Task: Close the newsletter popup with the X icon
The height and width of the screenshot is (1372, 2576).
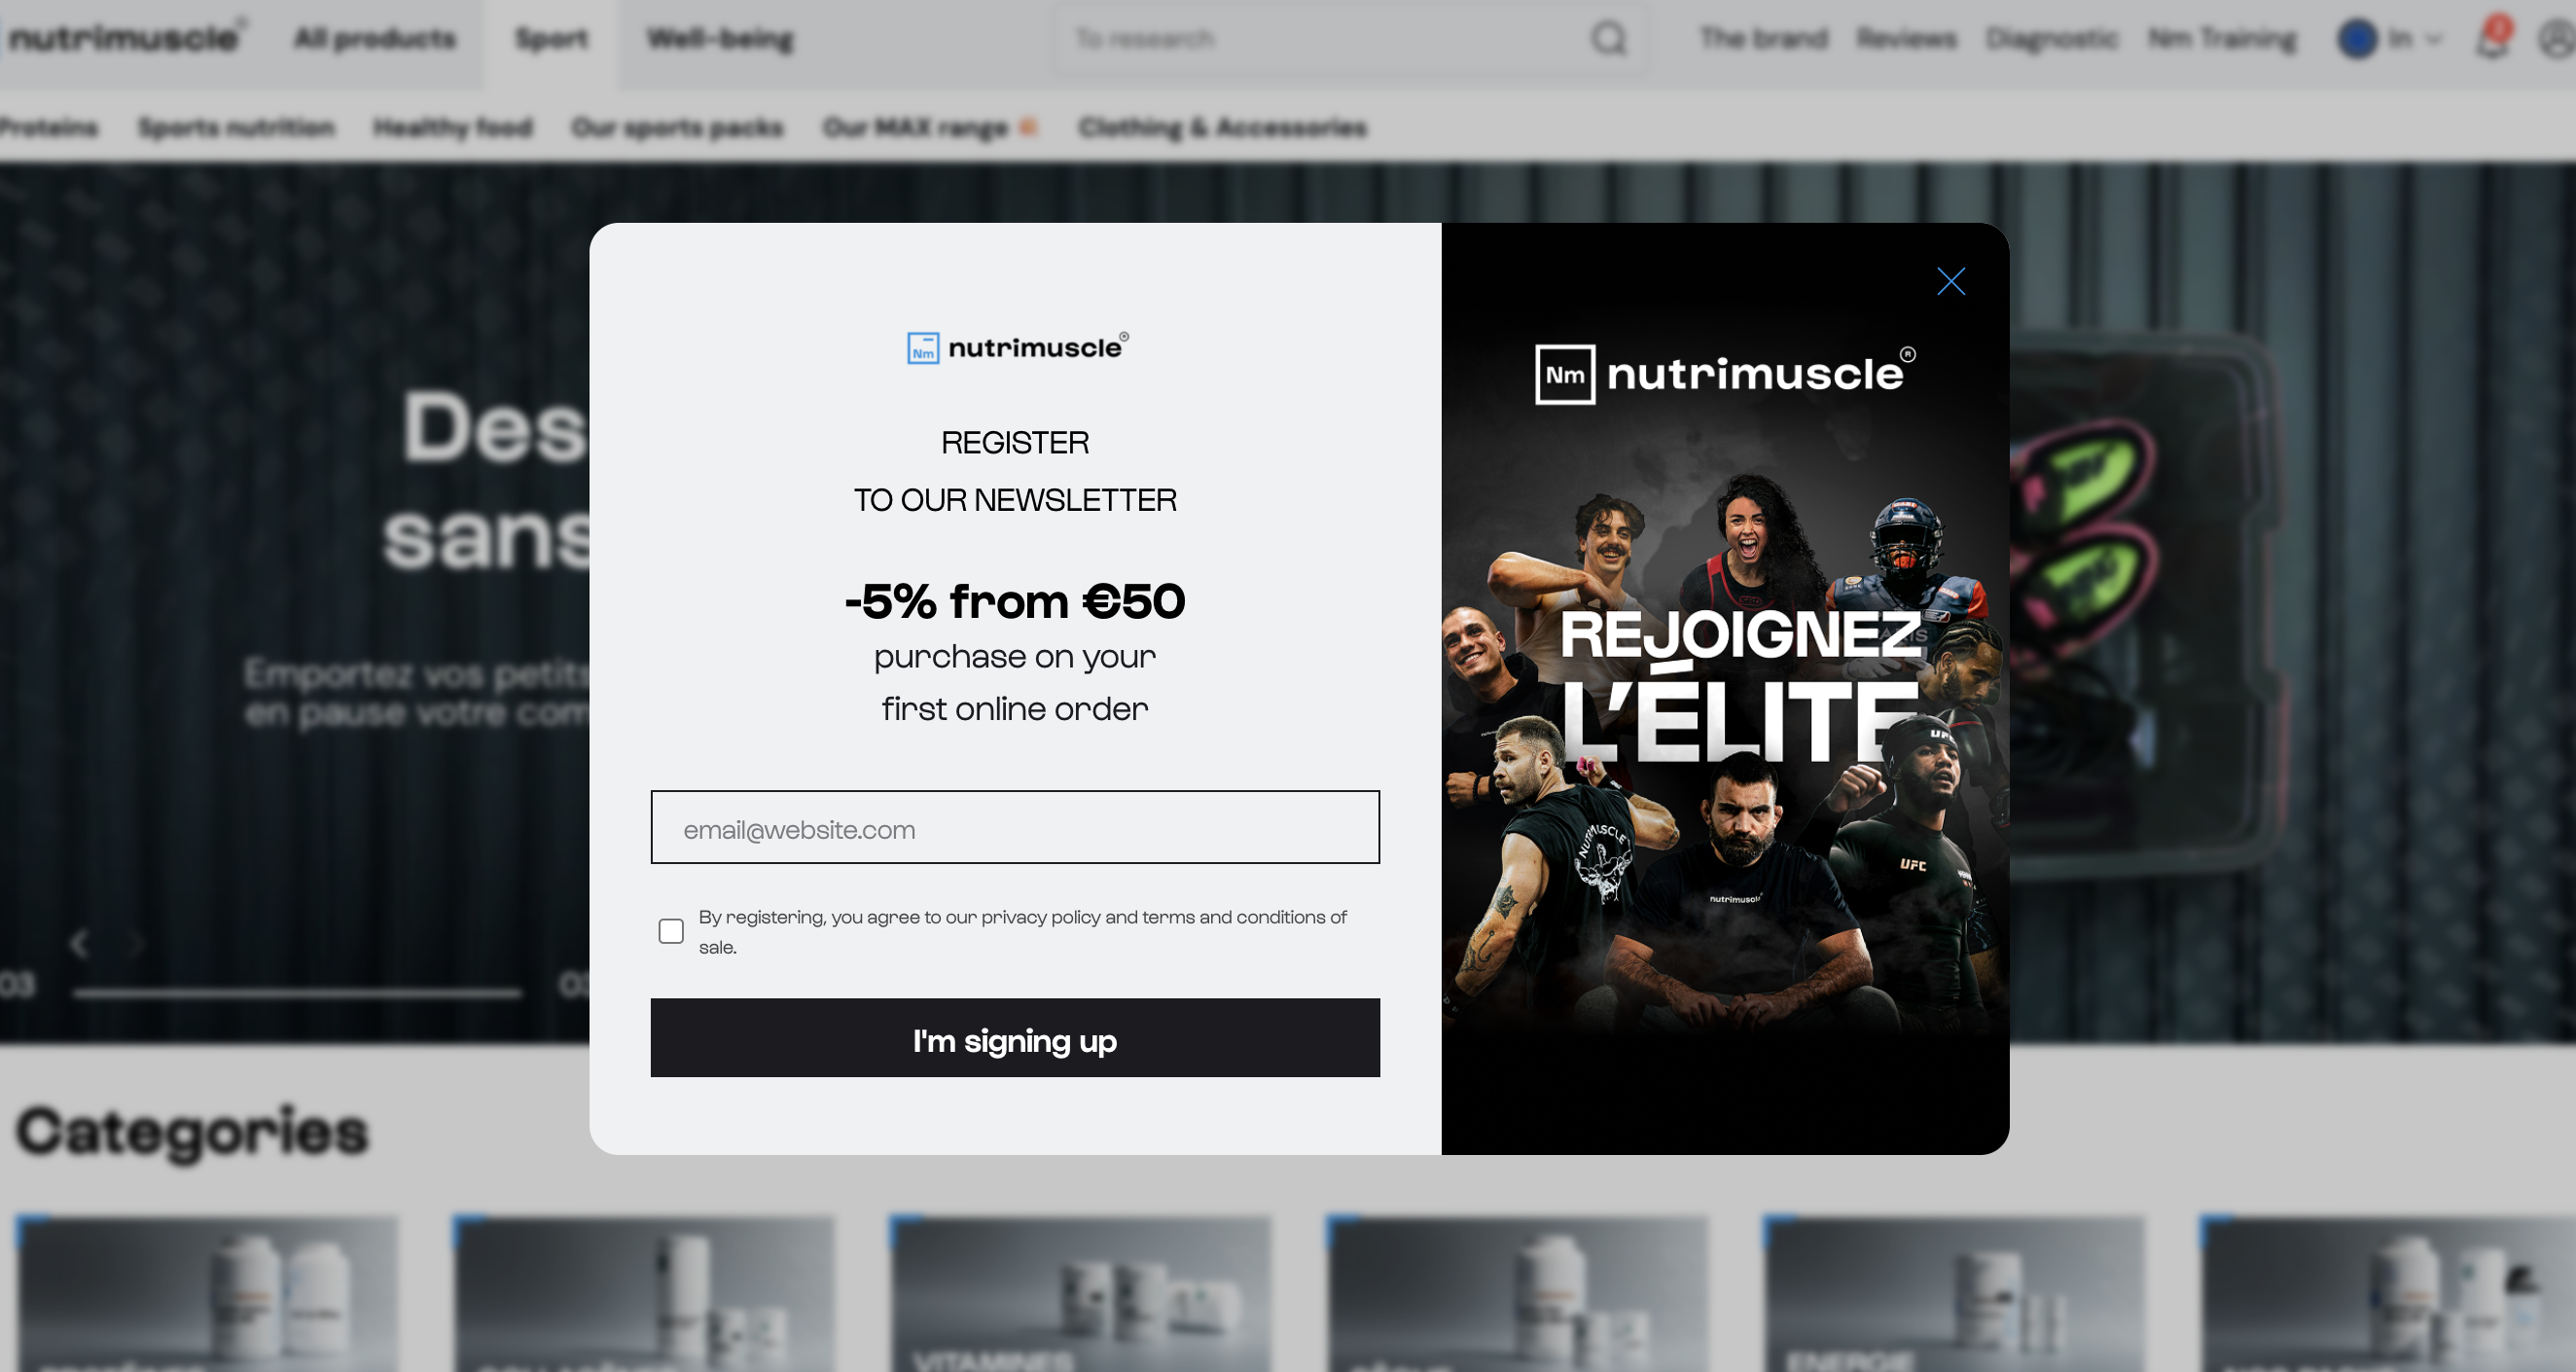Action: coord(1950,281)
